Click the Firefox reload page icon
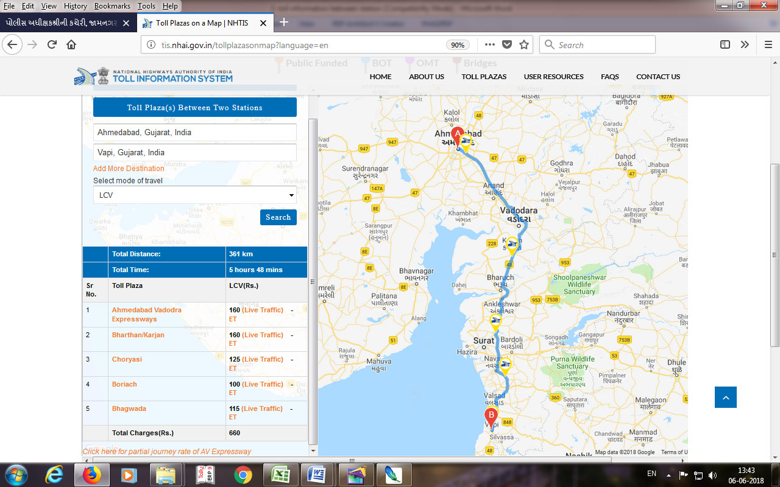 [x=52, y=44]
